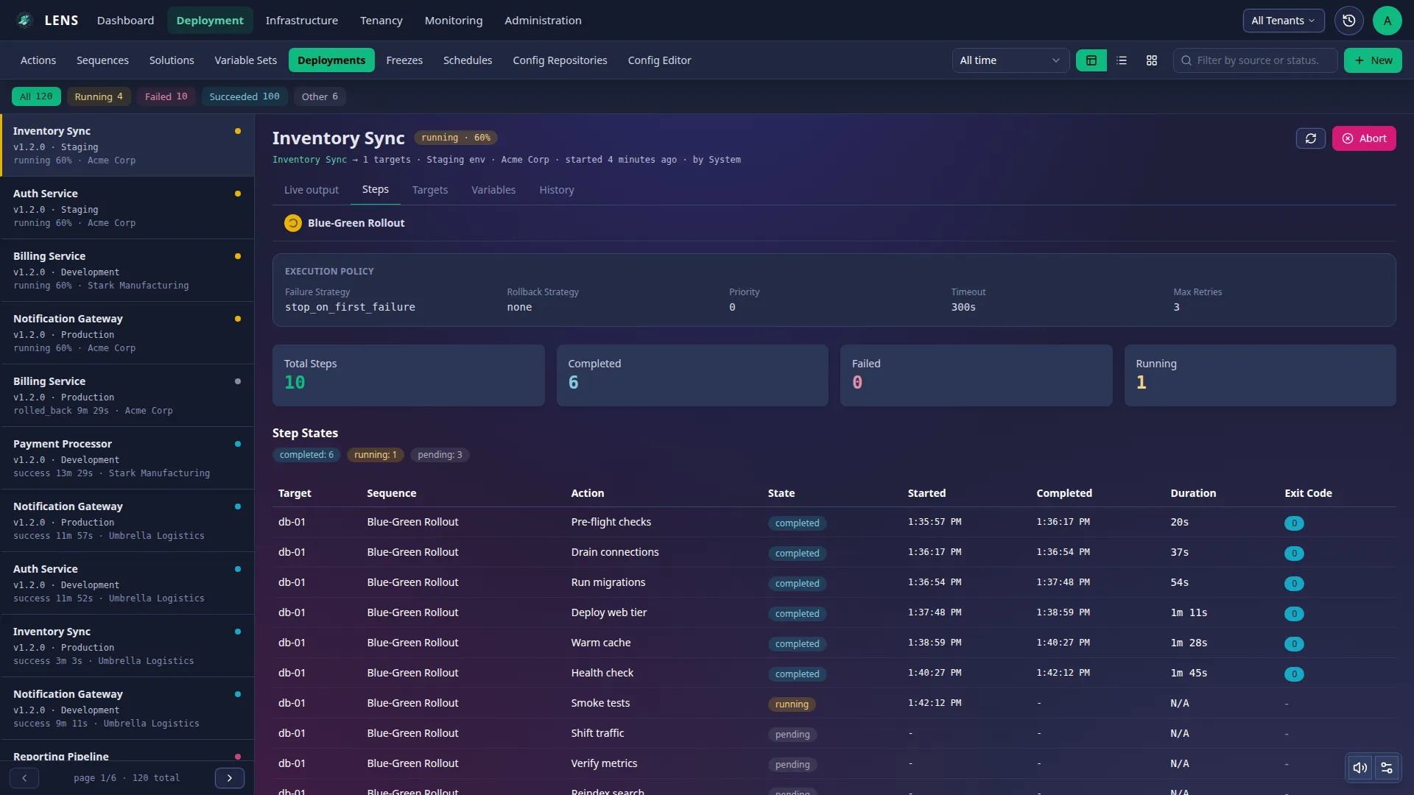Viewport: 1414px width, 795px height.
Task: Open the Schedules sub-tab
Action: (468, 60)
